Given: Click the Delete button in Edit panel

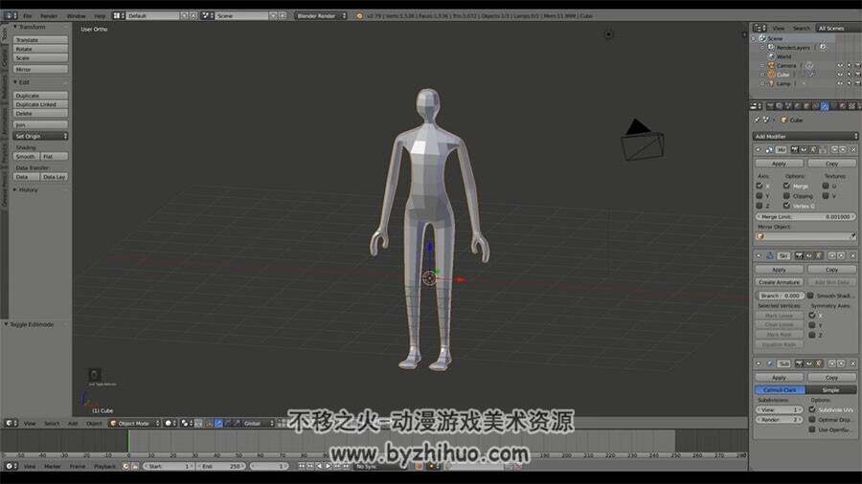Looking at the screenshot, I should pyautogui.click(x=40, y=113).
